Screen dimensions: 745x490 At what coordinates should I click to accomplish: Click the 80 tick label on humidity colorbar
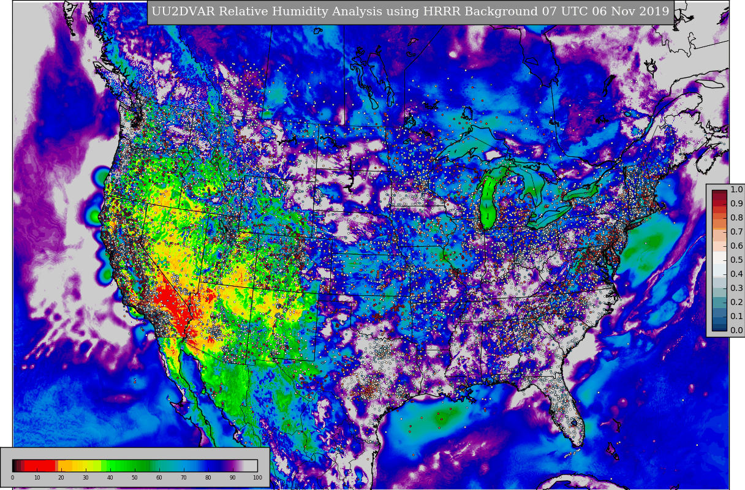pos(208,478)
